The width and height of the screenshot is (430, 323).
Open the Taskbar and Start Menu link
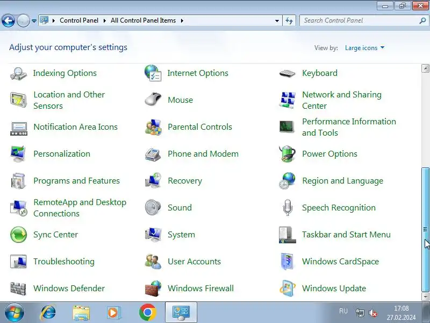346,235
